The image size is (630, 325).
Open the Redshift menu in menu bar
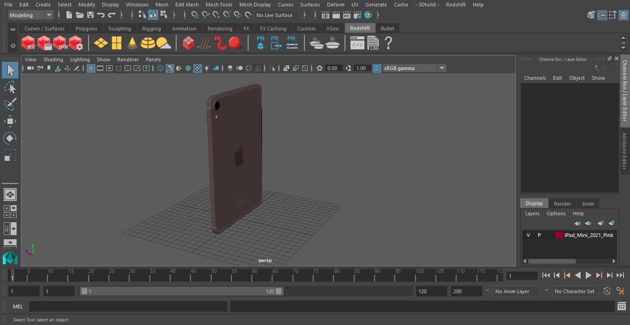[456, 5]
